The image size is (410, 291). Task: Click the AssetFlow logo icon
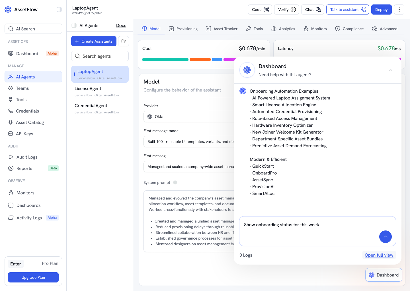8,9
